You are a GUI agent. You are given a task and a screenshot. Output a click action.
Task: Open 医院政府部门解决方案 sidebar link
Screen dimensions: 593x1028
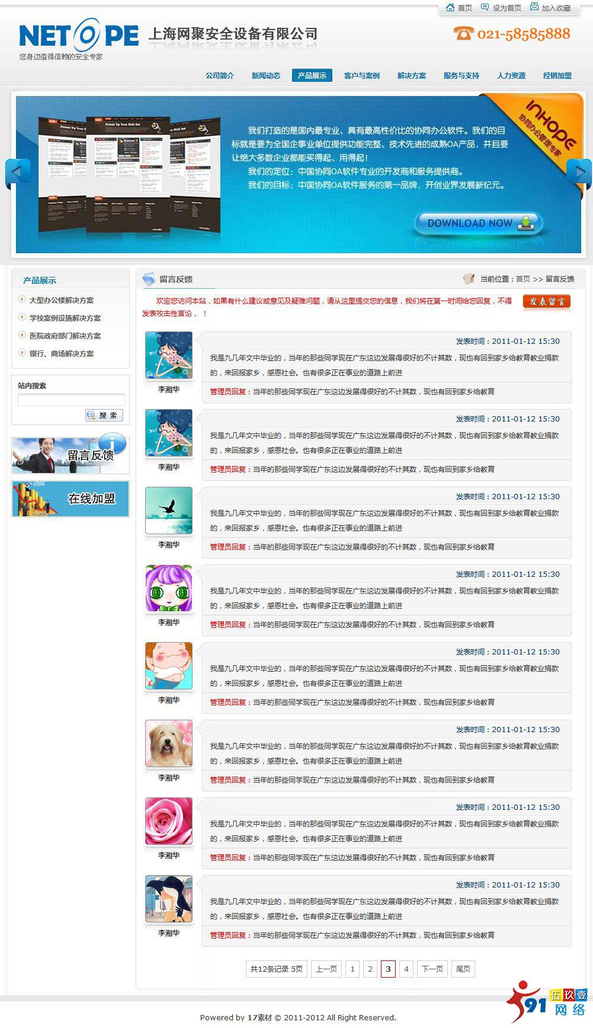tap(65, 336)
